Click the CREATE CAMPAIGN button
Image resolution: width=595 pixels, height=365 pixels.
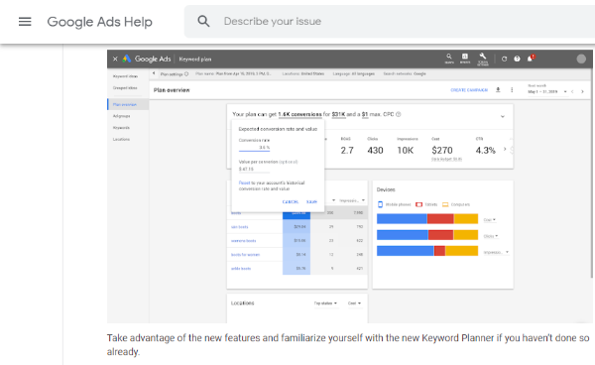click(469, 90)
